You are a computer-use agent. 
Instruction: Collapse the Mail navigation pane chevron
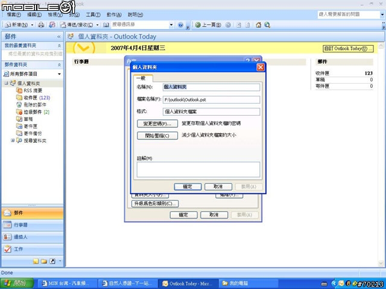pos(59,37)
